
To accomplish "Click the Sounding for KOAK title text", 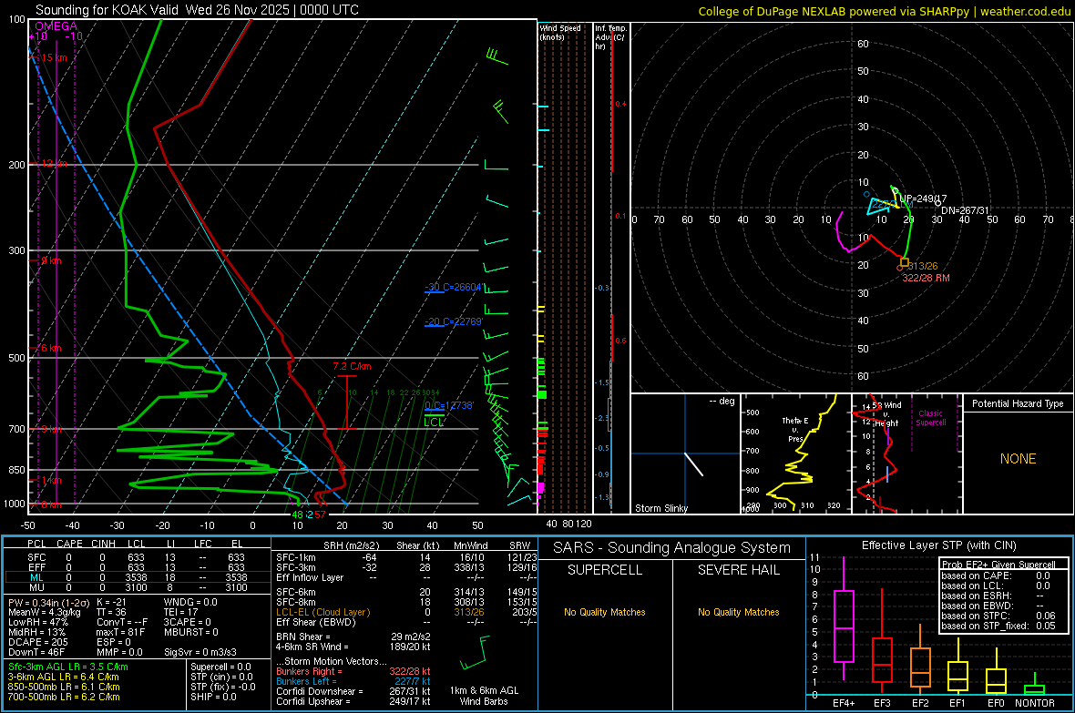I will [197, 10].
